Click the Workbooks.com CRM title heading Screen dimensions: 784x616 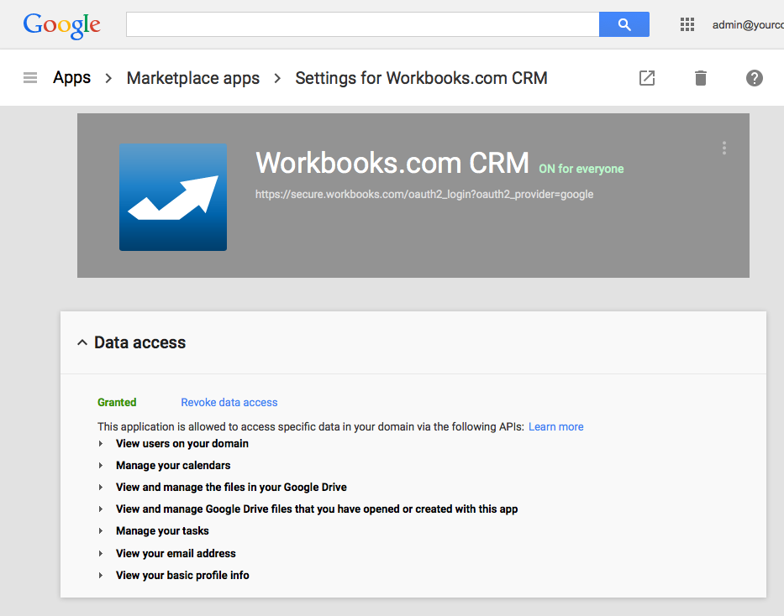point(392,163)
